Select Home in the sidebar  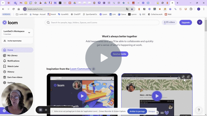click(17, 50)
